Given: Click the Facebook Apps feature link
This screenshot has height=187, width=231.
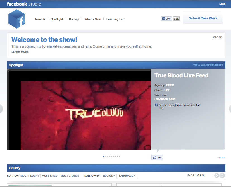Looking at the screenshot, I should click(165, 99).
